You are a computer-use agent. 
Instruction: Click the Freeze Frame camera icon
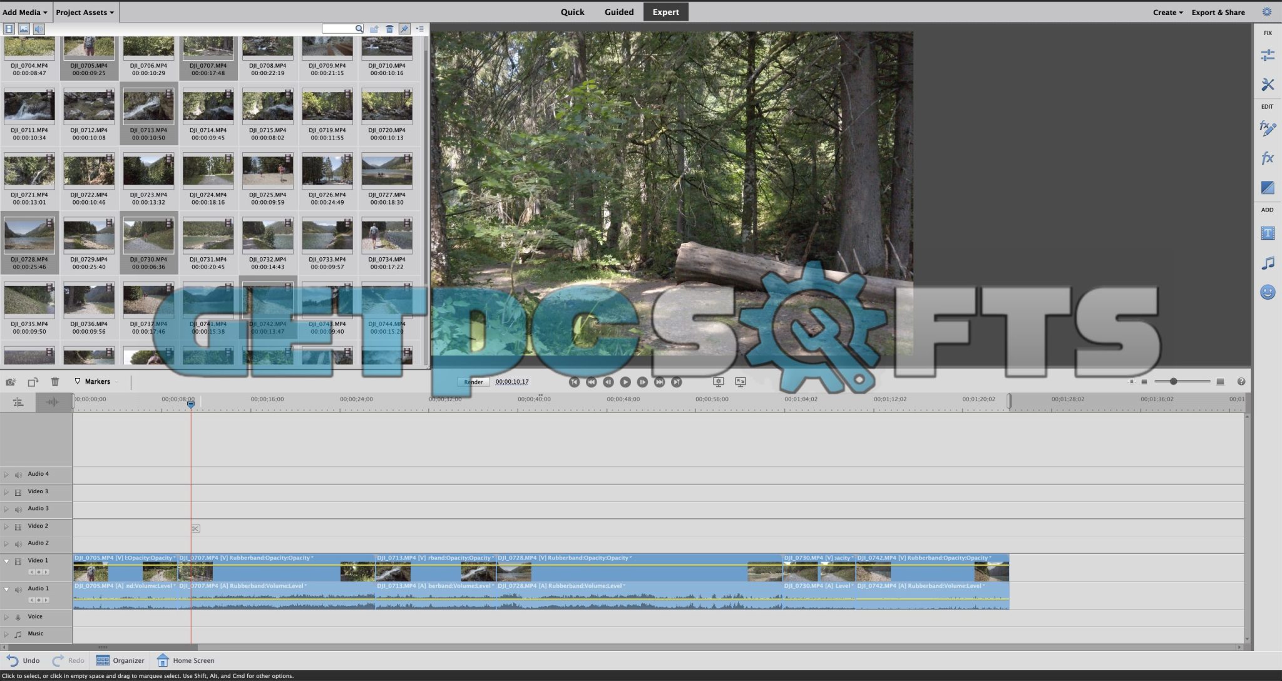tap(11, 382)
